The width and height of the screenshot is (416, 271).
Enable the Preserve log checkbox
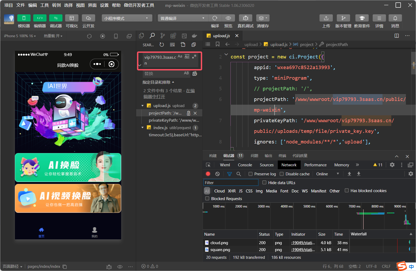[x=250, y=174]
